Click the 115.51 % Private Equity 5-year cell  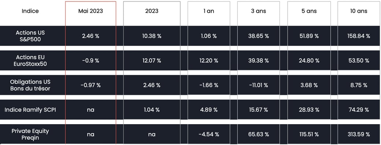point(309,134)
